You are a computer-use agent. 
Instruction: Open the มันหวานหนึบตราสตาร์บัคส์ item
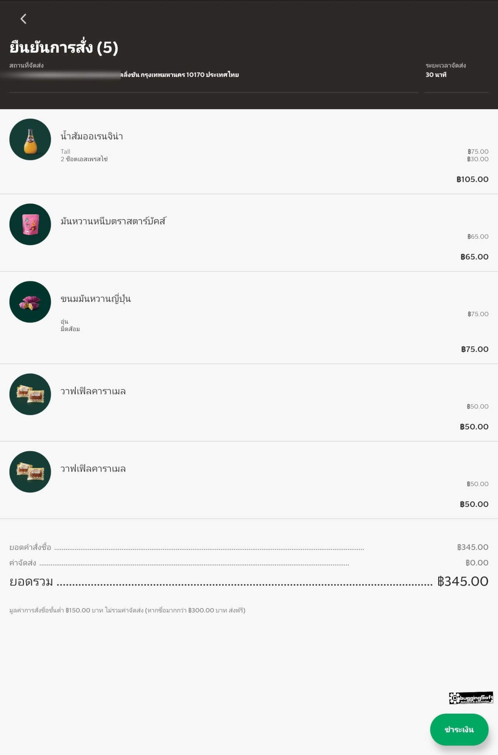pyautogui.click(x=113, y=221)
